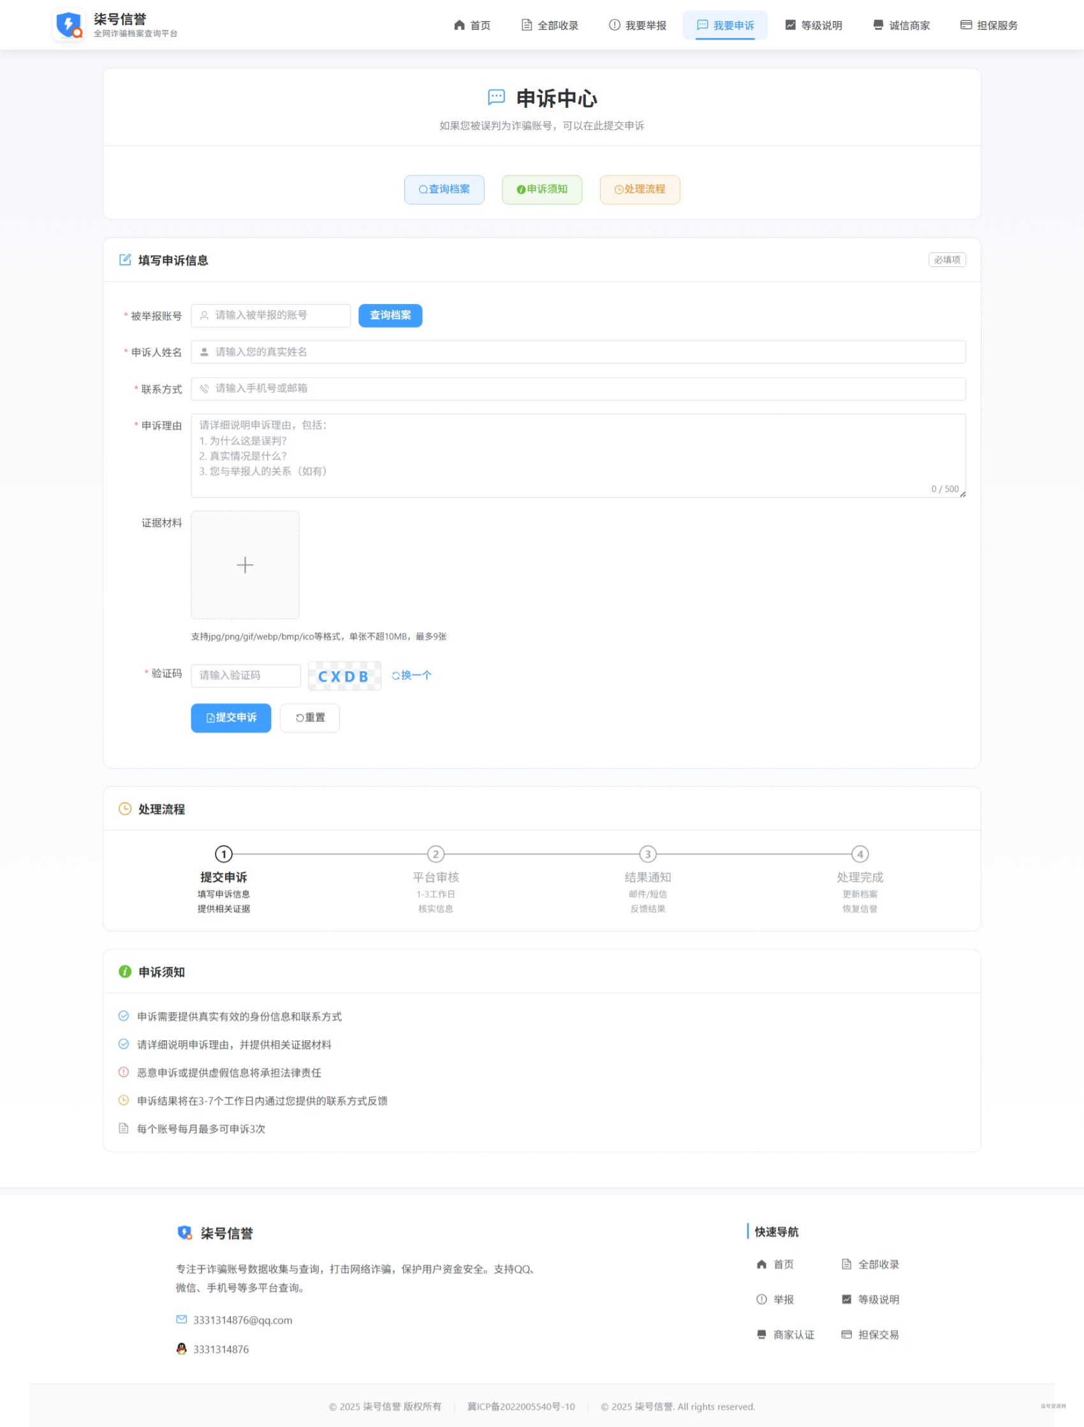Click the plus icon to upload evidence

pos(245,565)
